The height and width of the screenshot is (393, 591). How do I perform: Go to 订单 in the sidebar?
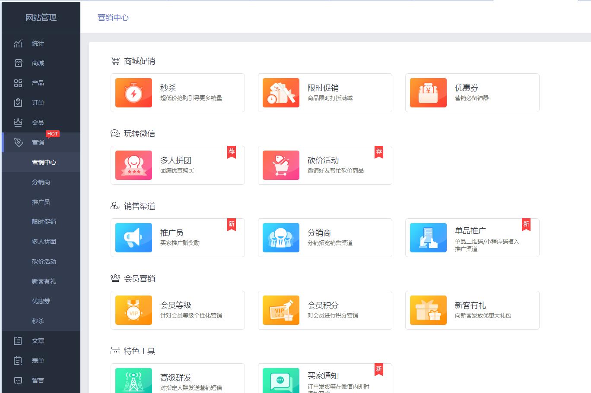38,103
